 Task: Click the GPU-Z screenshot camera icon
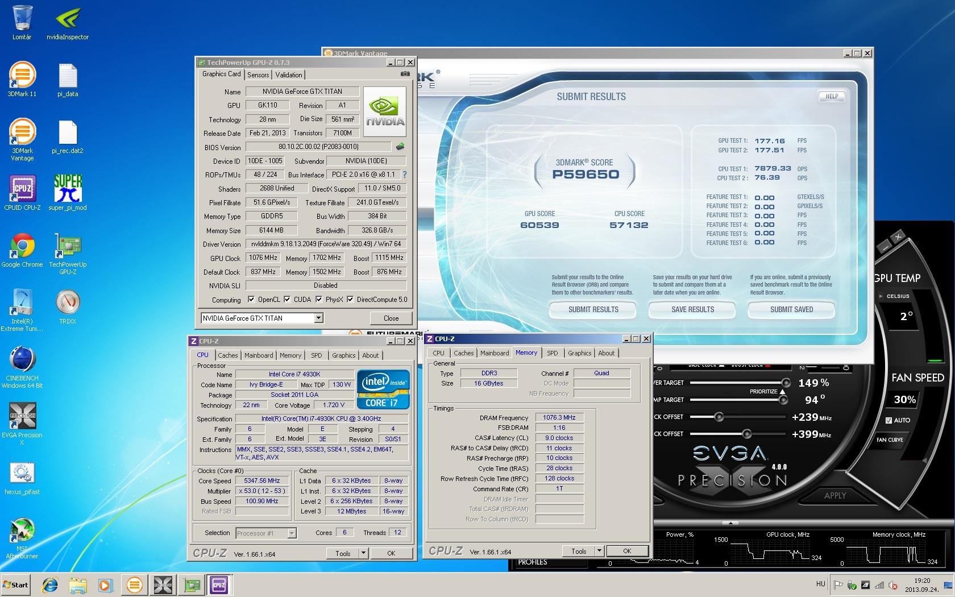pos(405,74)
